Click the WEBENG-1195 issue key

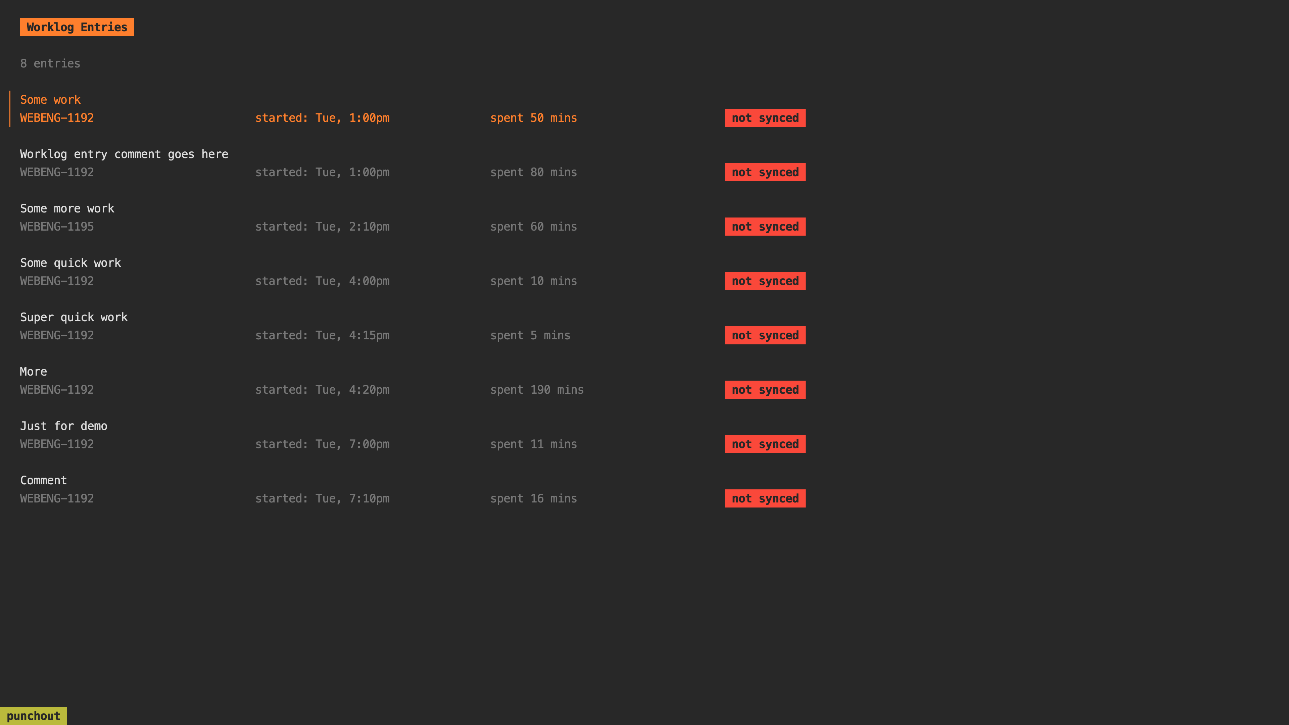pyautogui.click(x=56, y=227)
